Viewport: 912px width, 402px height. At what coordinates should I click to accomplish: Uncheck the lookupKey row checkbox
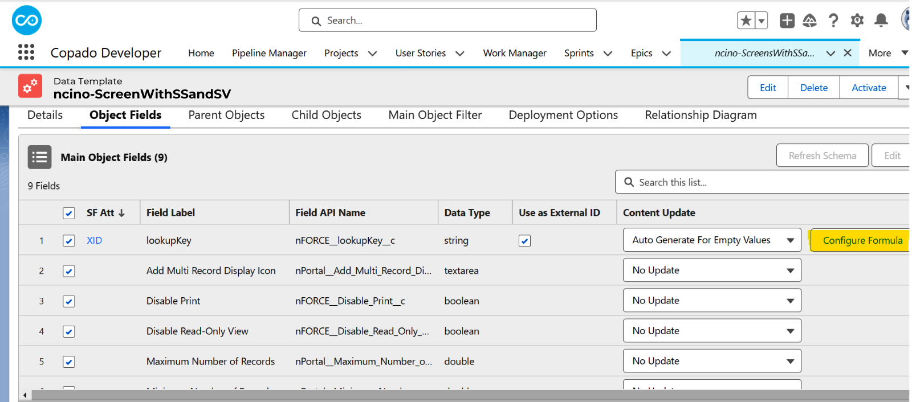(x=69, y=241)
